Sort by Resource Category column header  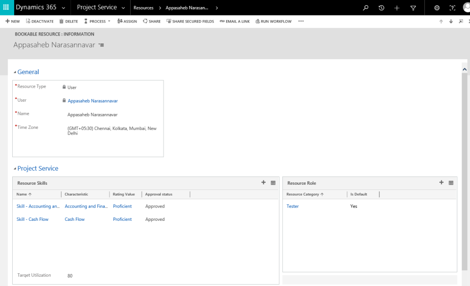[x=303, y=194]
